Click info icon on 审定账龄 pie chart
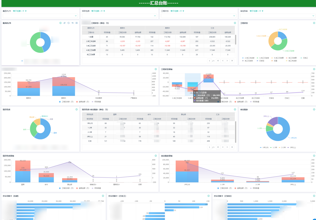This screenshot has height=220, width=316. coord(314,109)
